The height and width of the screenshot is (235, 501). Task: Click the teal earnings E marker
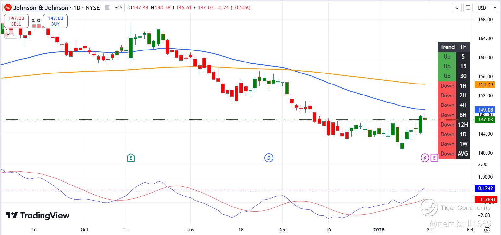pyautogui.click(x=131, y=158)
